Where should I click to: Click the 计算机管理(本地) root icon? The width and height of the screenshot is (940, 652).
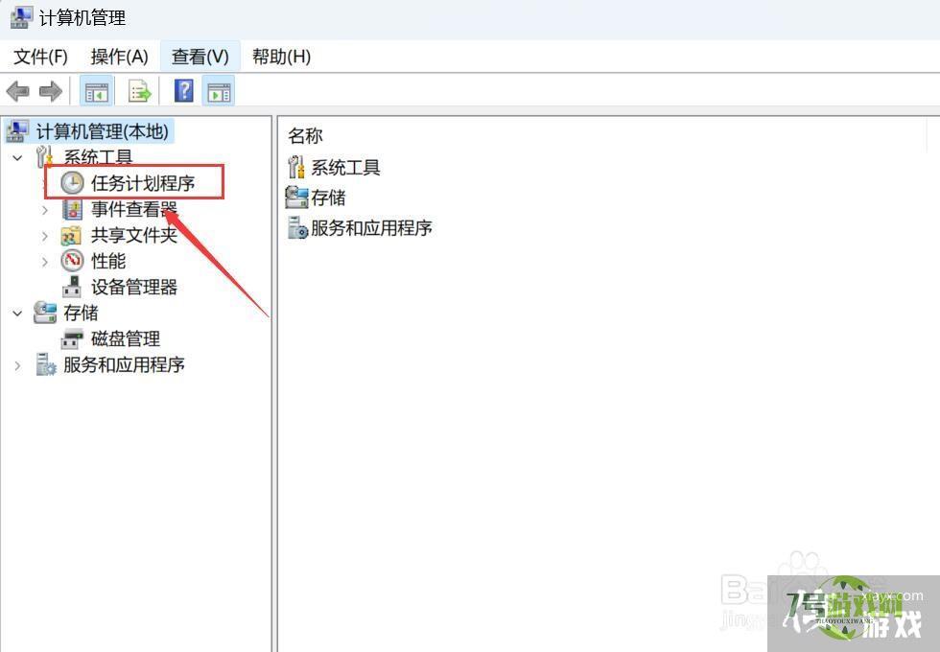click(17, 130)
